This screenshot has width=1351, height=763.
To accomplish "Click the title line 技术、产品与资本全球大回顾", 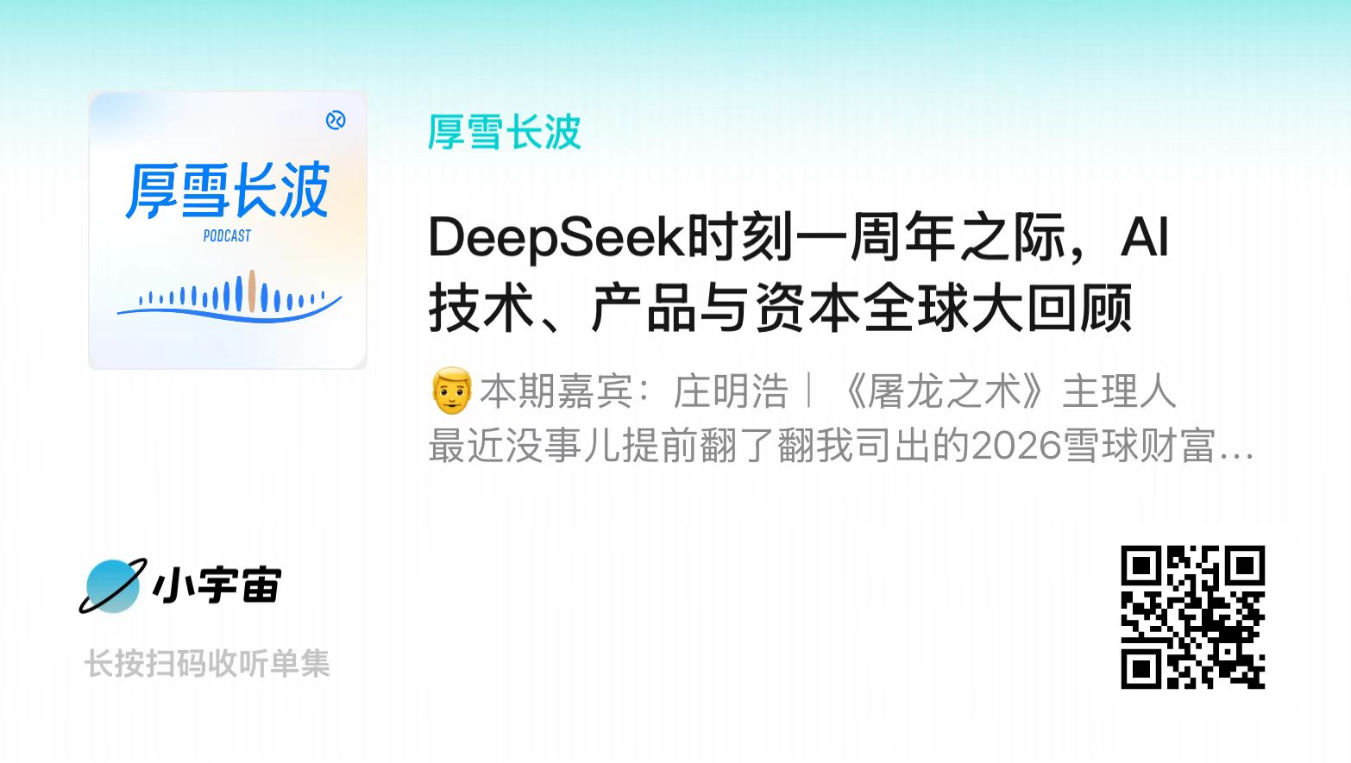I will pyautogui.click(x=780, y=309).
